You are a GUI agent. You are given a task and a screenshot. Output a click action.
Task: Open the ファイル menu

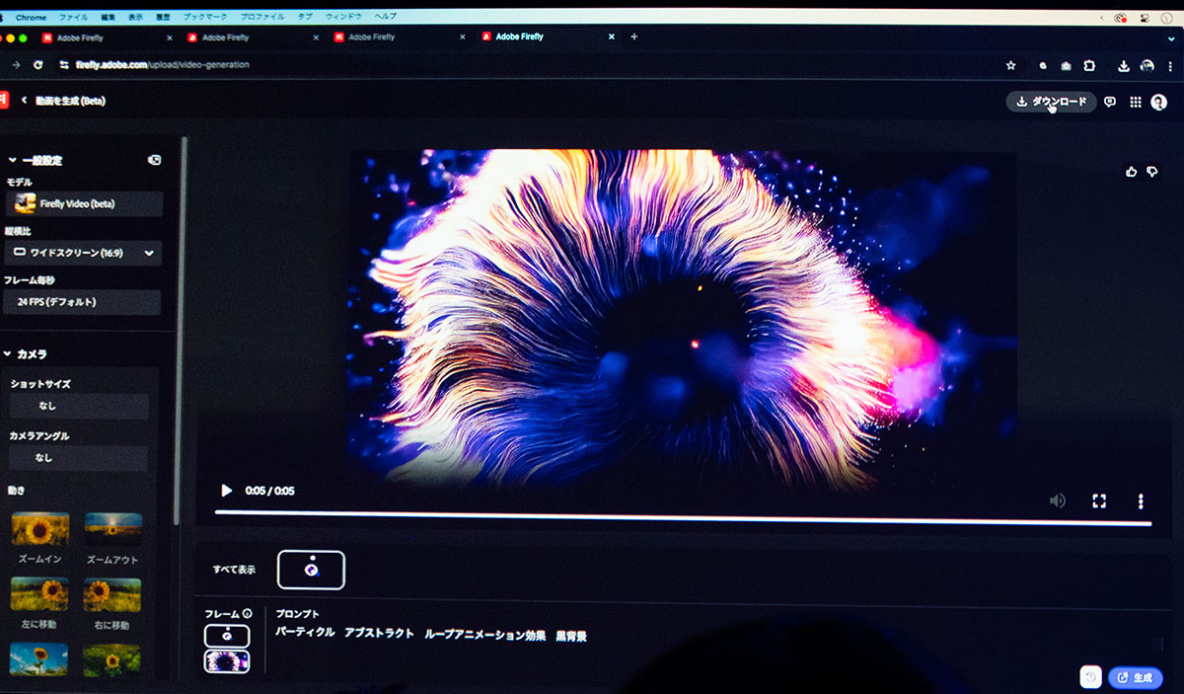(73, 17)
